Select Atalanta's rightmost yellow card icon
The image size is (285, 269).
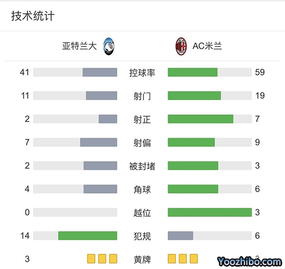[113, 259]
